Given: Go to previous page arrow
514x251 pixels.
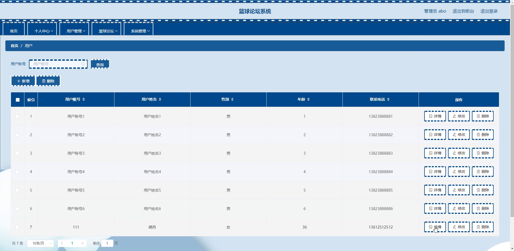Looking at the screenshot, I should click(62, 243).
